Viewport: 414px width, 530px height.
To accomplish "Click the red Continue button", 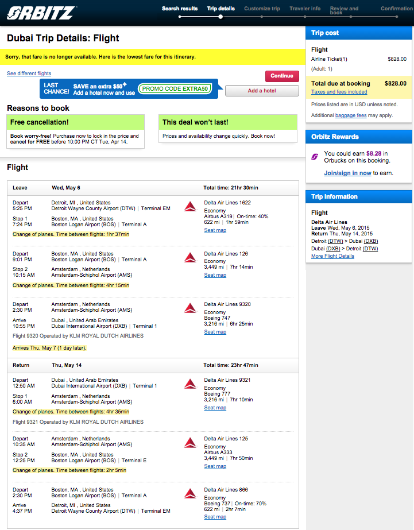I will coord(282,76).
